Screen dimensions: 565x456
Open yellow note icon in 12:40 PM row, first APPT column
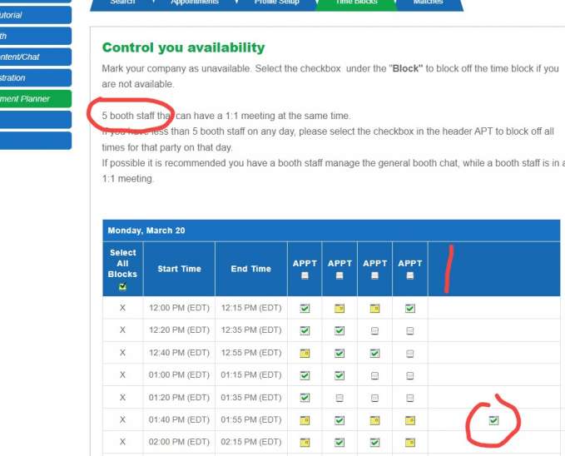(305, 353)
